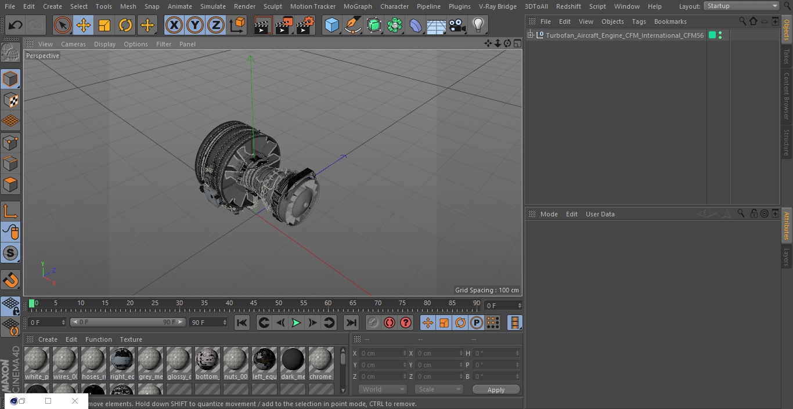
Task: Toggle Turbofan object visibility dots
Action: pos(720,35)
